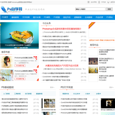Image resolution: width=115 pixels, height=115 pixels.
Task: Click the six-photo grid tutorial thumbnail
Action: coord(49,103)
